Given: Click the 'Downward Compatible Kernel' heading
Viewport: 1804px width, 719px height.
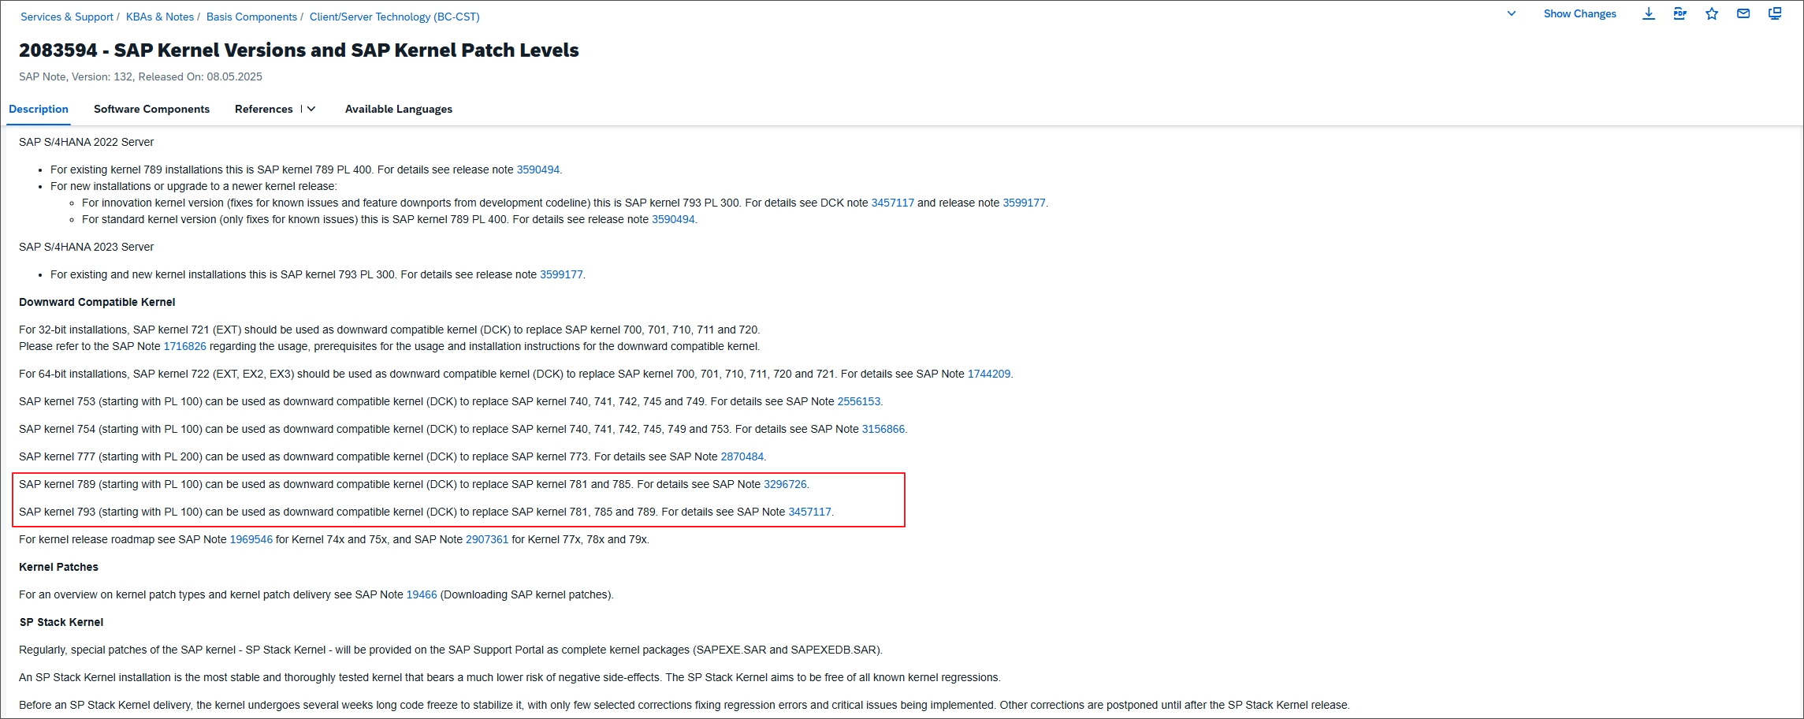Looking at the screenshot, I should [x=97, y=302].
